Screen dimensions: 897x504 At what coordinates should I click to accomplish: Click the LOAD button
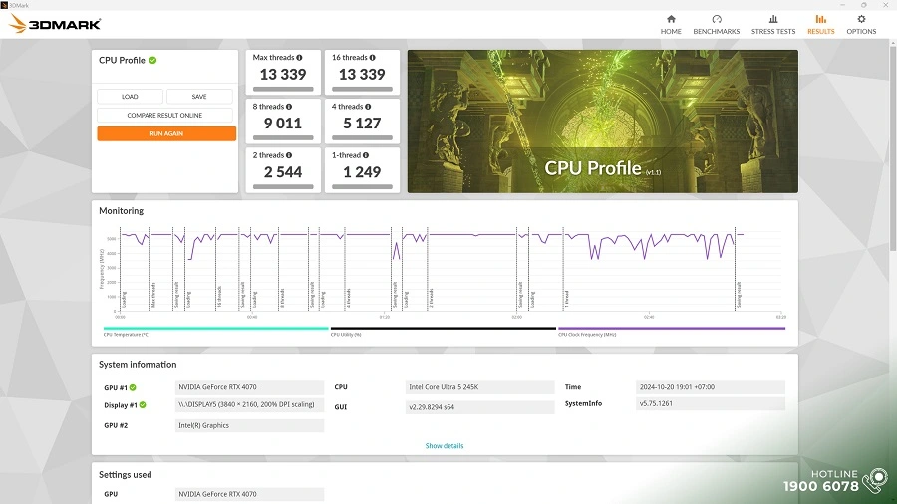pos(130,97)
